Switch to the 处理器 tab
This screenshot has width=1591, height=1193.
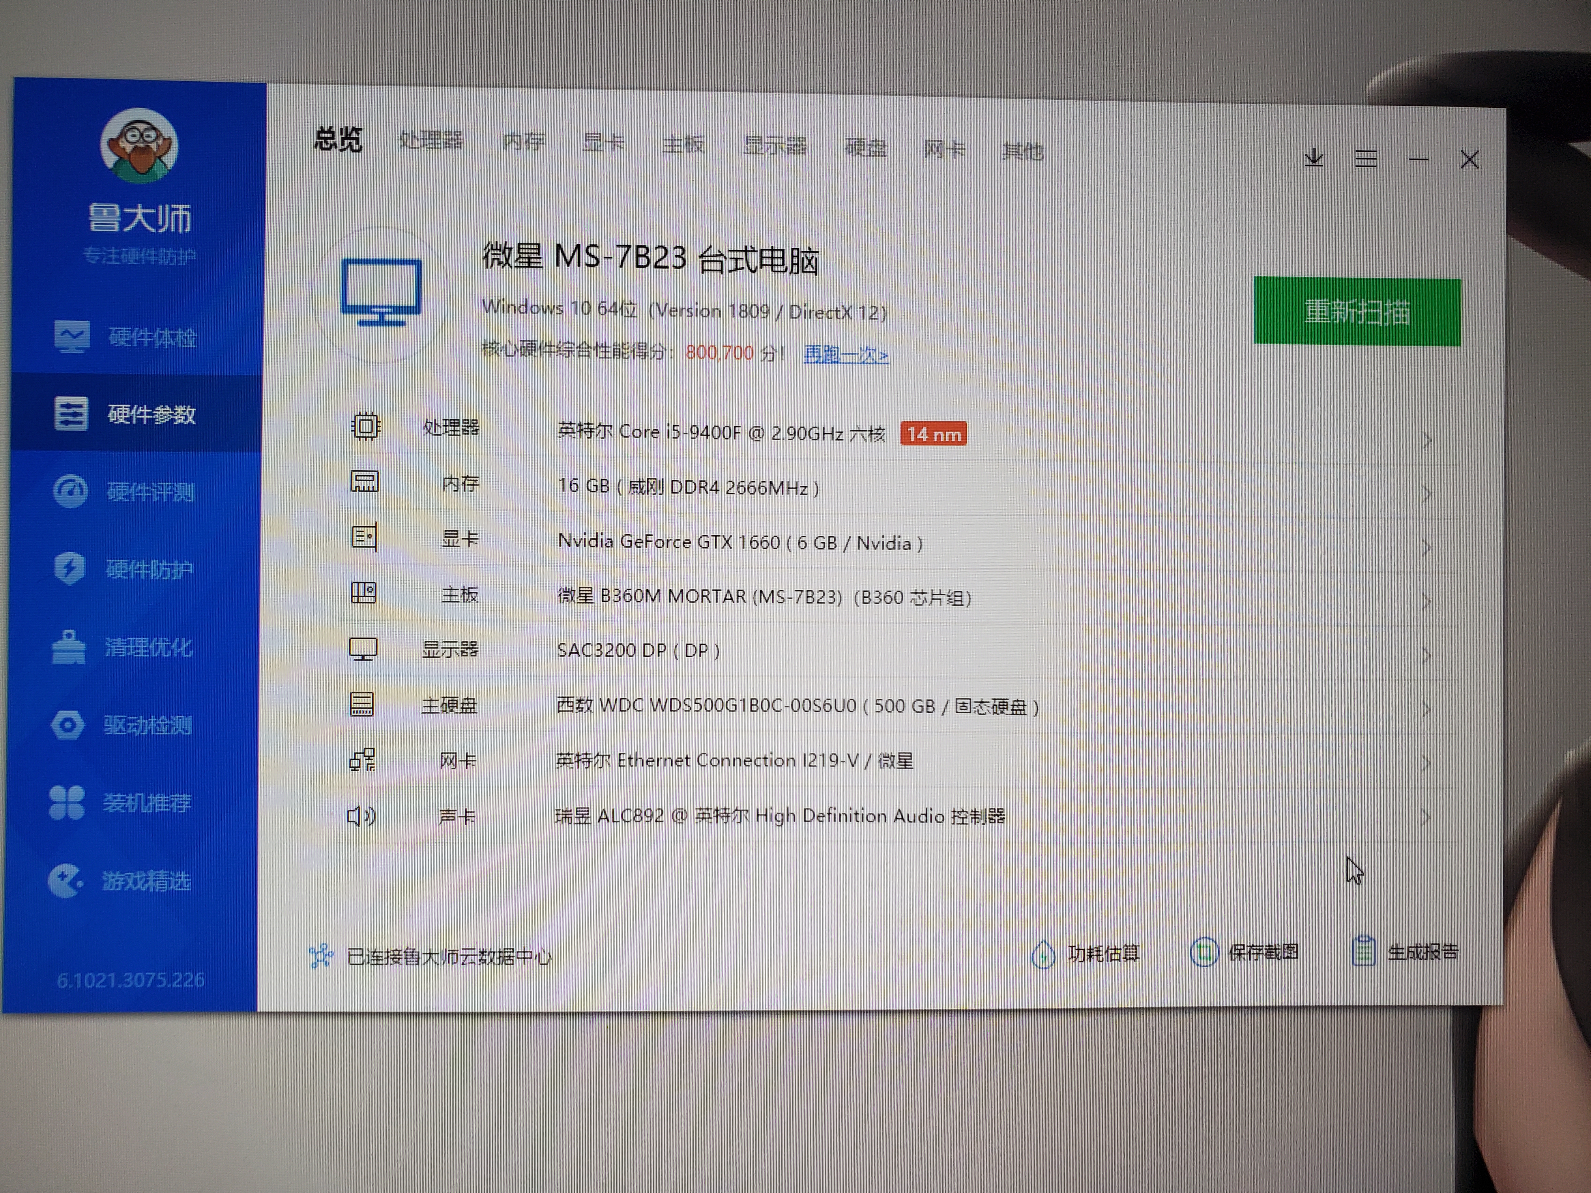click(x=431, y=140)
